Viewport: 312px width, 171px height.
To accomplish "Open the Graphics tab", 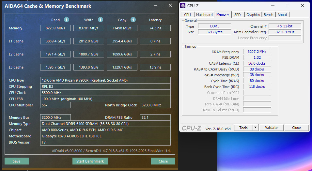I will (253, 15).
